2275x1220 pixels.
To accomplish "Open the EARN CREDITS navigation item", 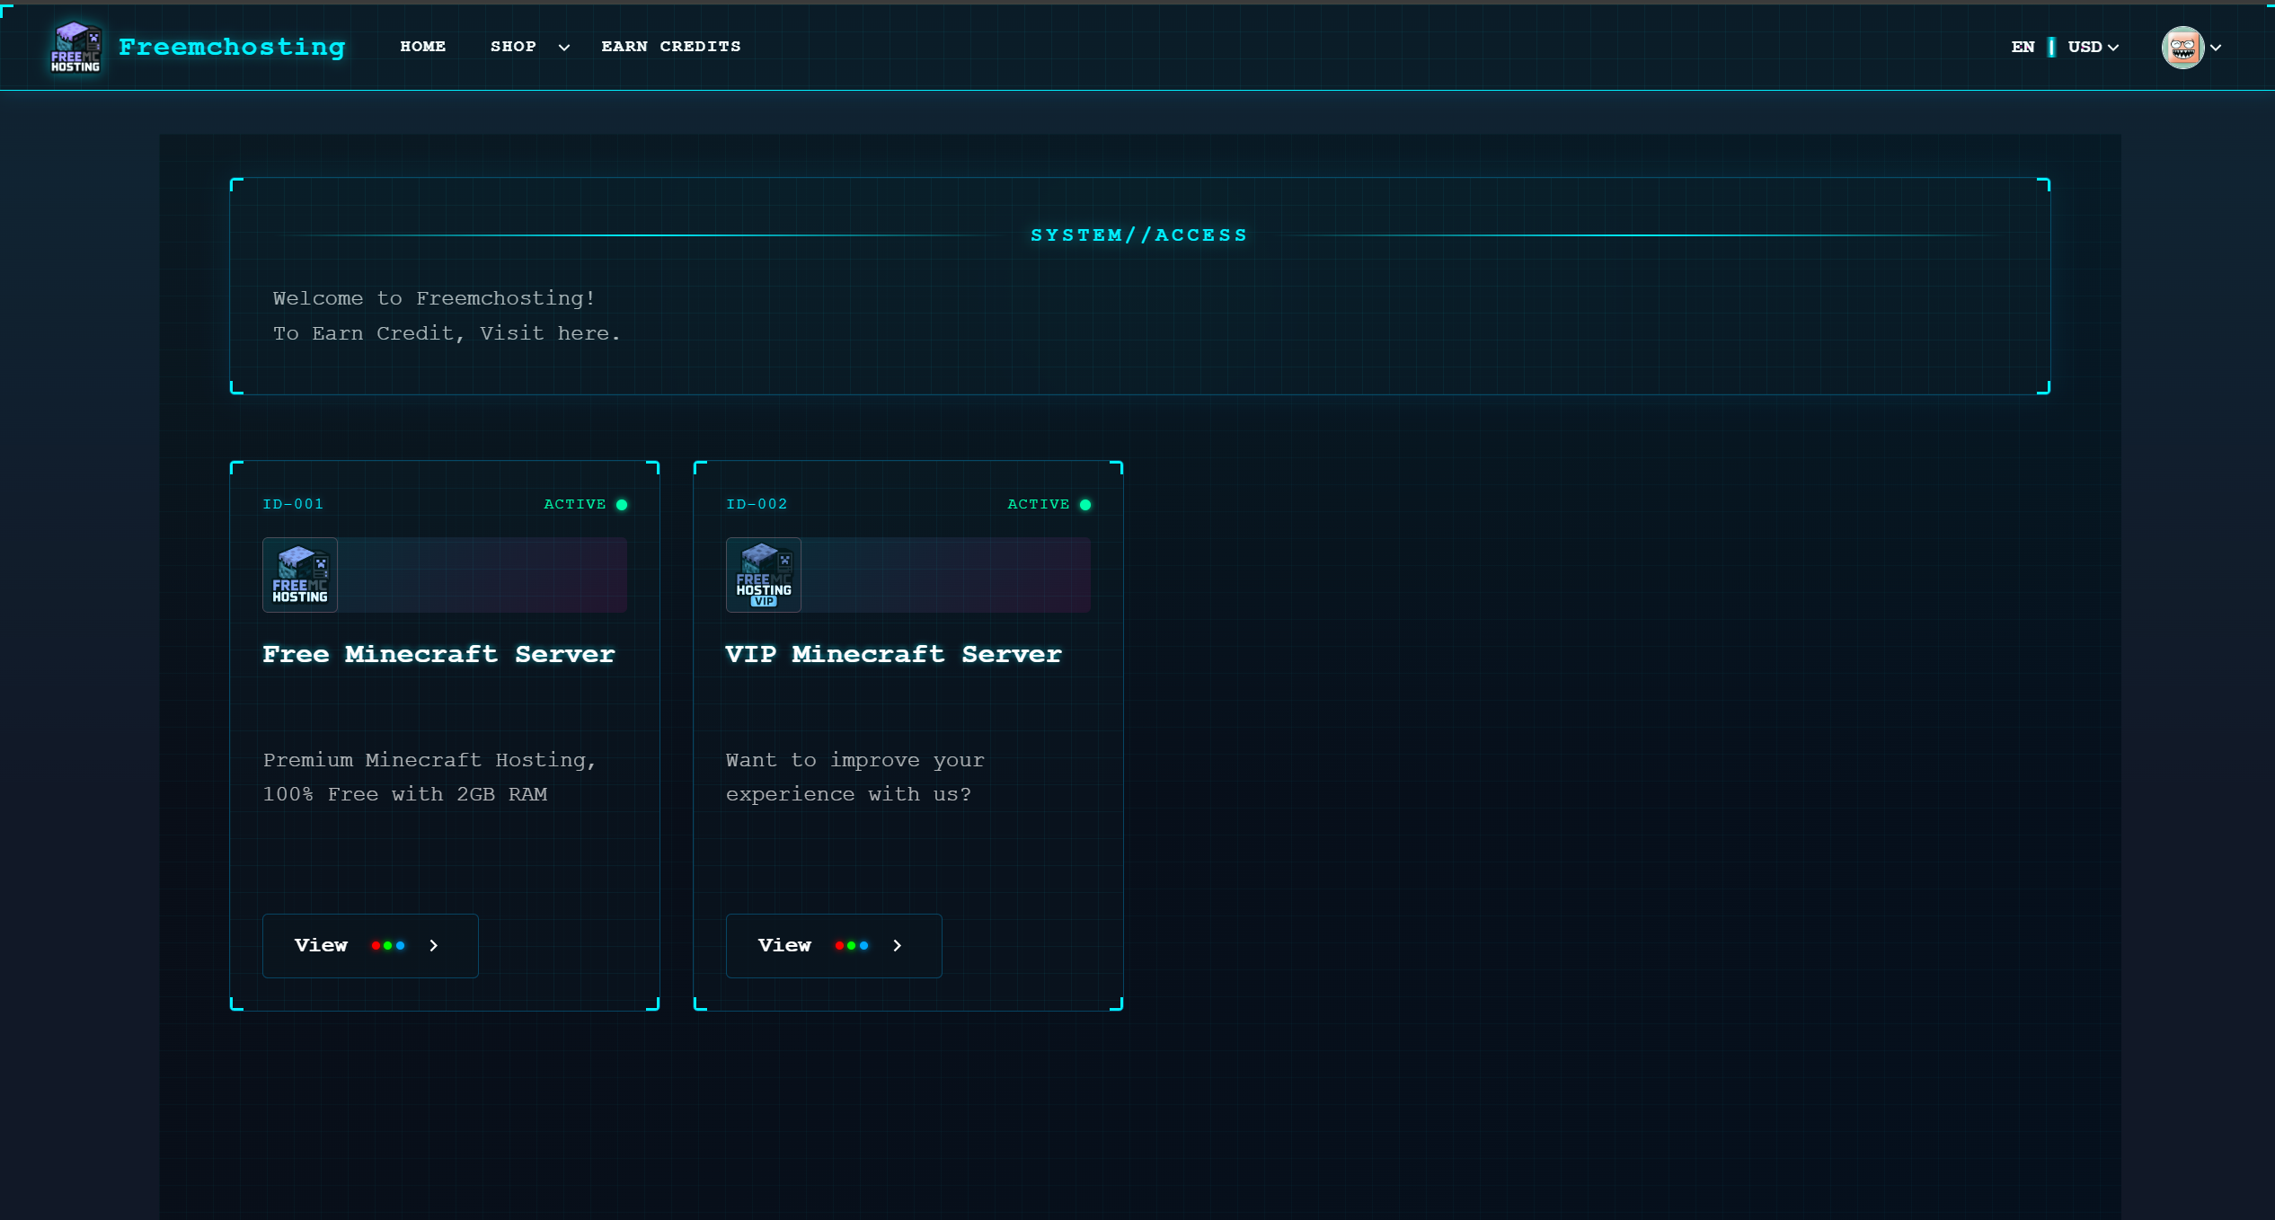I will point(671,47).
